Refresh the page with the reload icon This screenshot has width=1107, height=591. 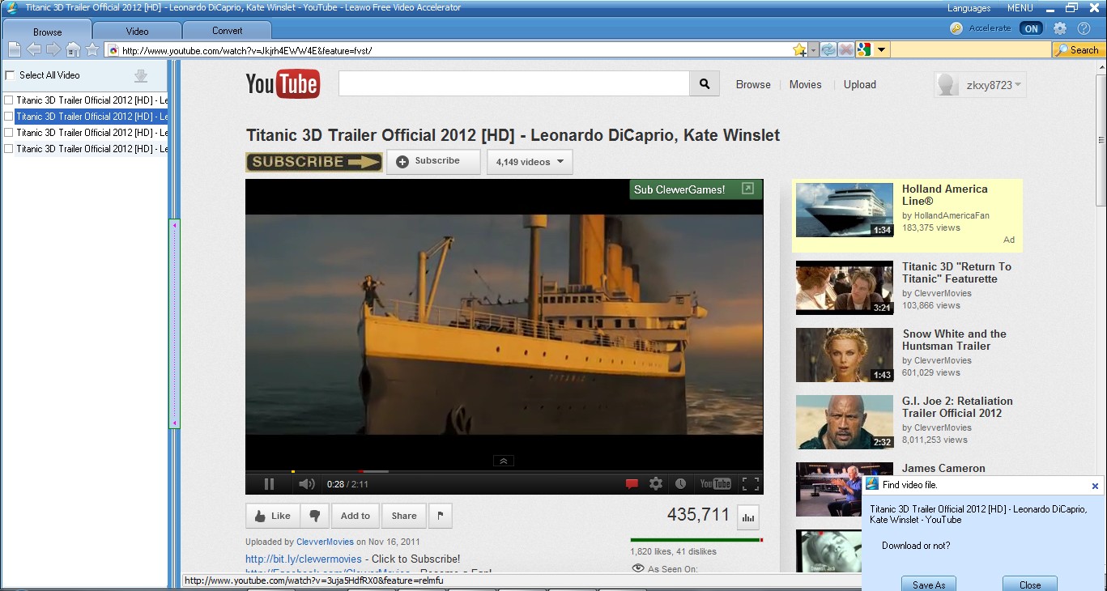point(828,50)
